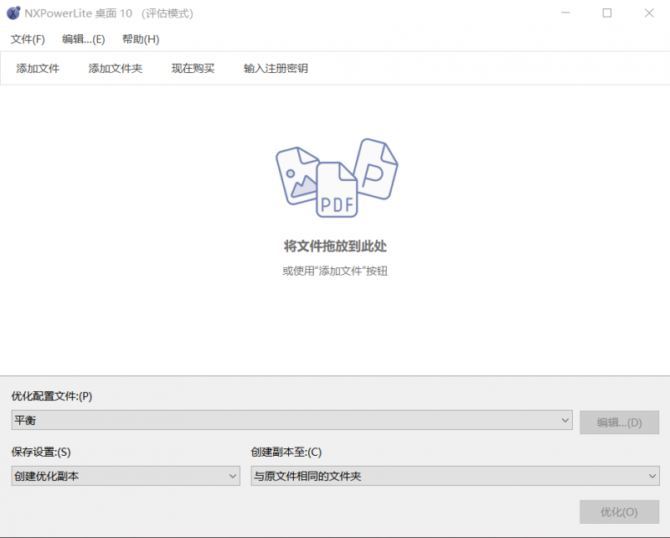Open the 文件 menu
The height and width of the screenshot is (538, 670).
point(26,39)
